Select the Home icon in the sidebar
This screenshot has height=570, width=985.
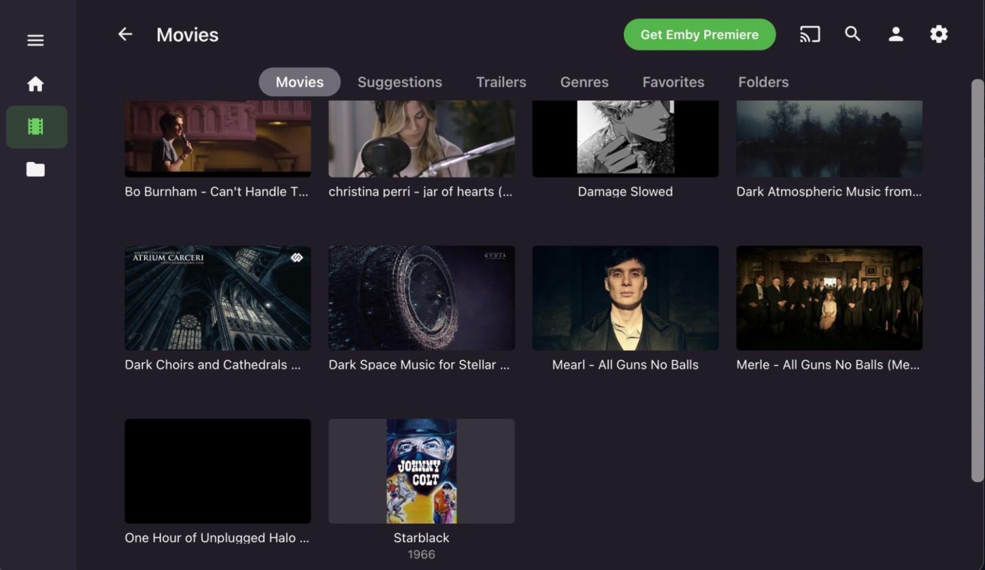35,83
